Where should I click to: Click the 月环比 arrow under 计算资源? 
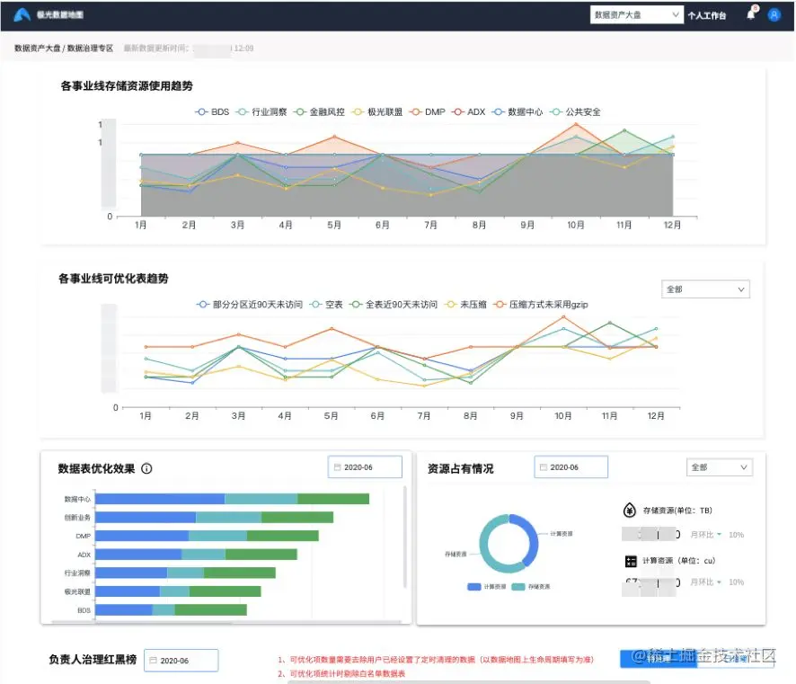pos(719,582)
